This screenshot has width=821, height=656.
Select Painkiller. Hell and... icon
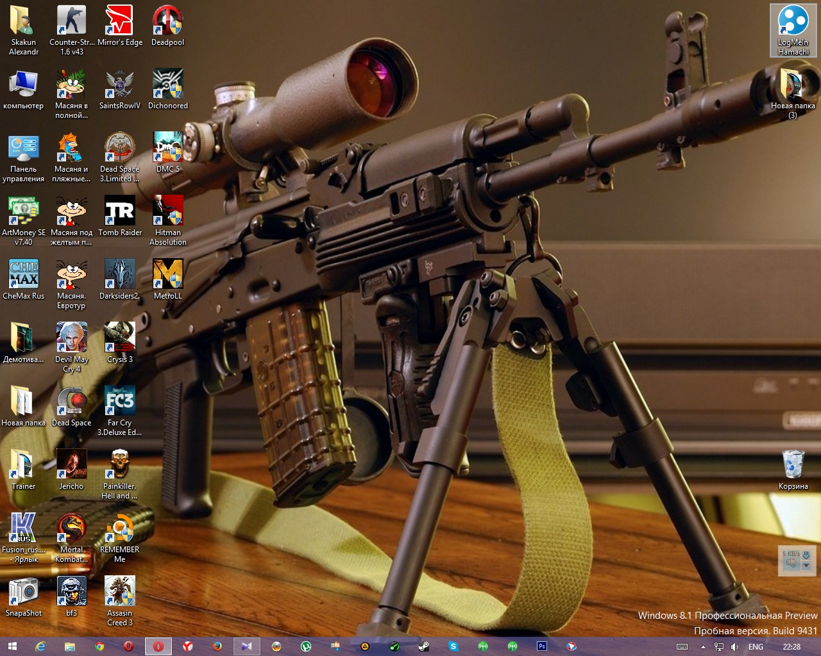point(120,474)
